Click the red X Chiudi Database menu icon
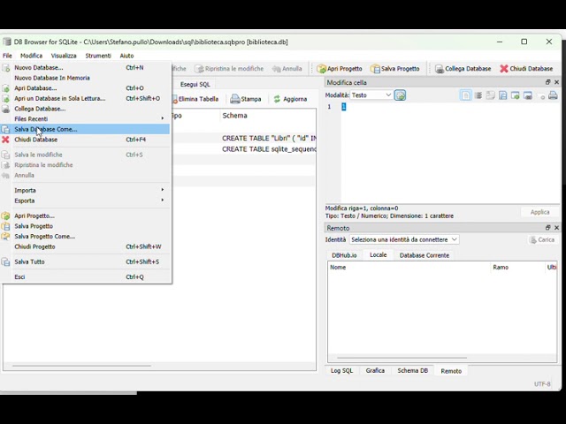Image resolution: width=566 pixels, height=424 pixels. (x=5, y=140)
